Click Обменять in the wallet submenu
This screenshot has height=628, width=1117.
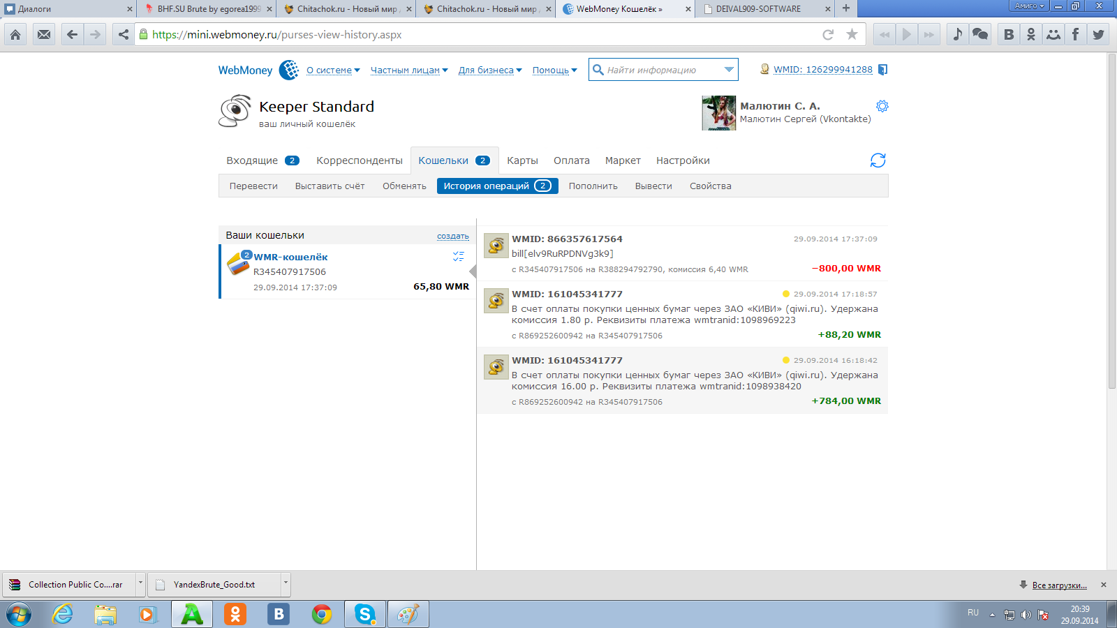tap(404, 186)
